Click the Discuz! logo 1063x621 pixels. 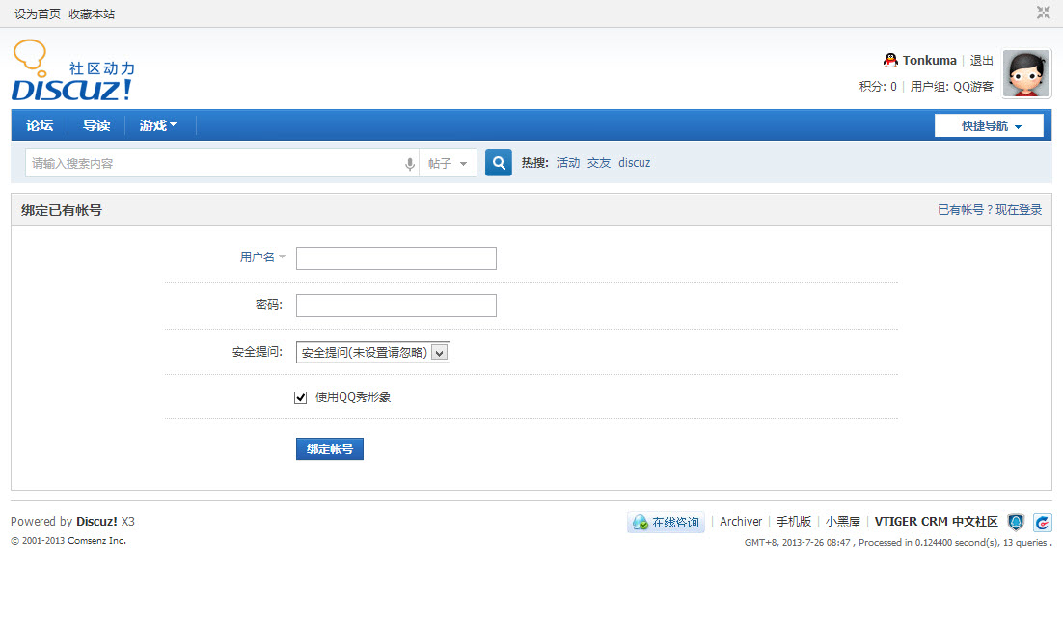[73, 70]
